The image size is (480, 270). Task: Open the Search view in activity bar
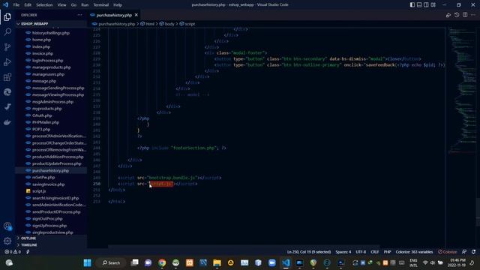click(7, 31)
